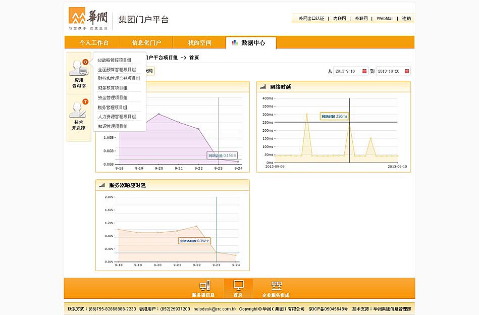Image resolution: width=479 pixels, height=315 pixels.
Task: Open WebMail link
Action: [x=385, y=18]
